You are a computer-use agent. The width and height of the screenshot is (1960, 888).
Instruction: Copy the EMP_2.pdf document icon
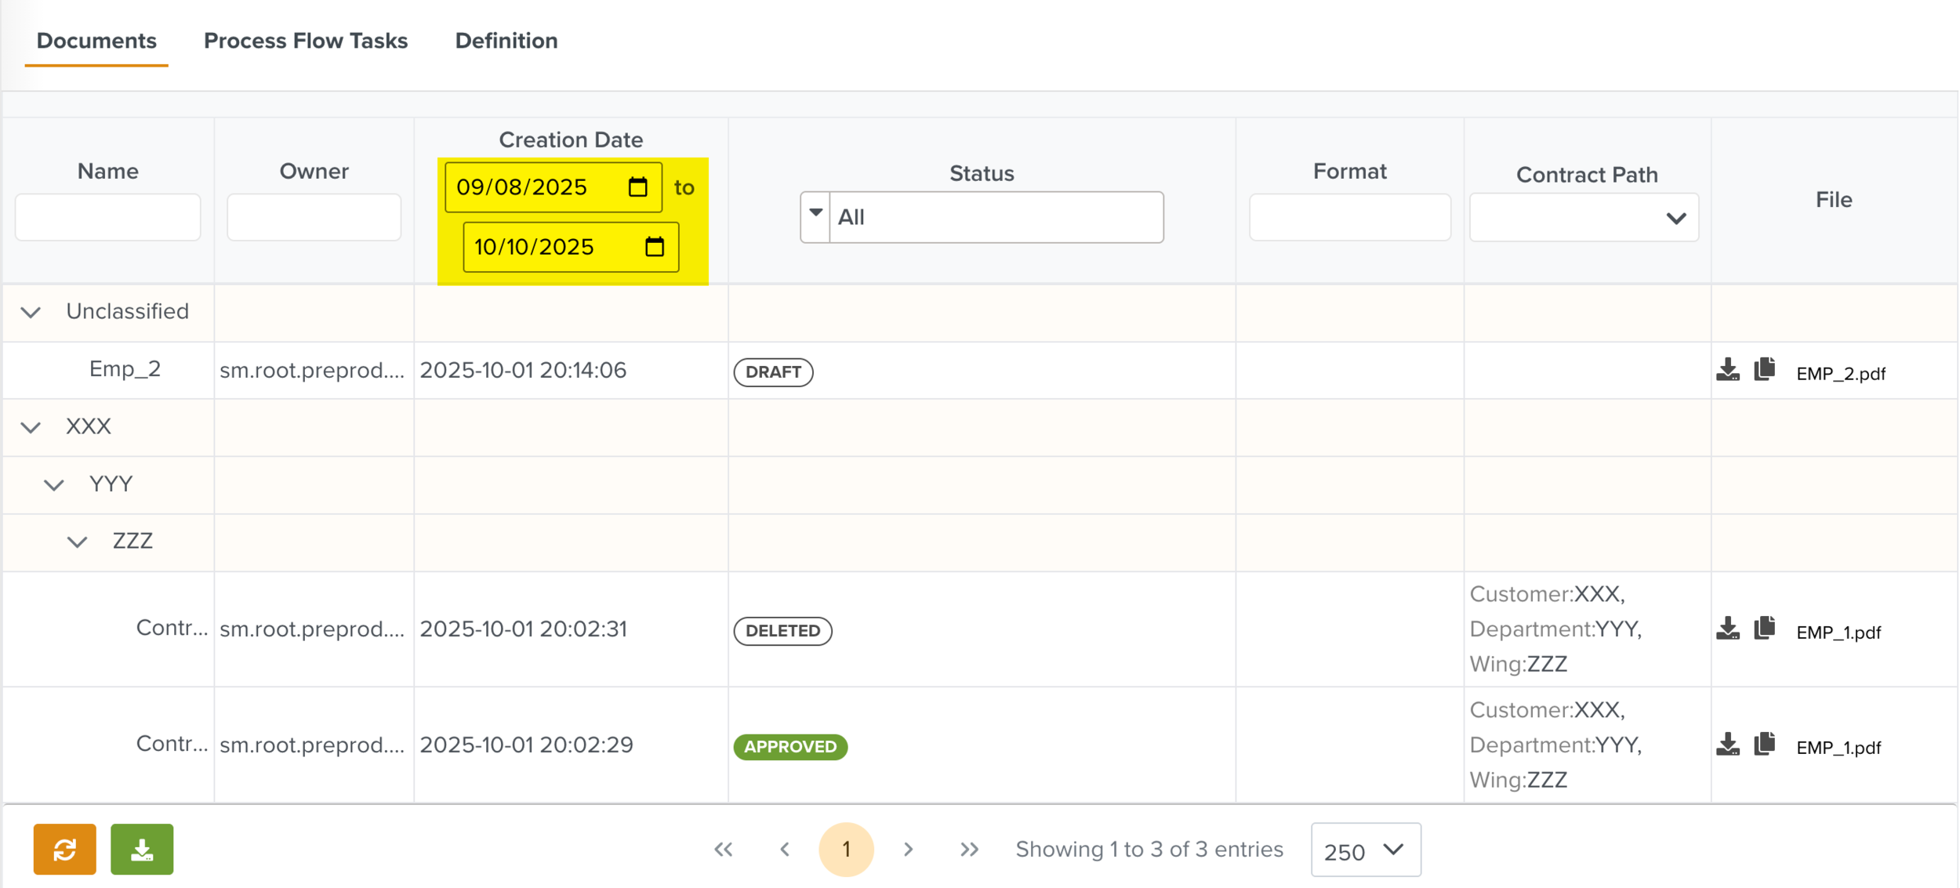tap(1764, 368)
